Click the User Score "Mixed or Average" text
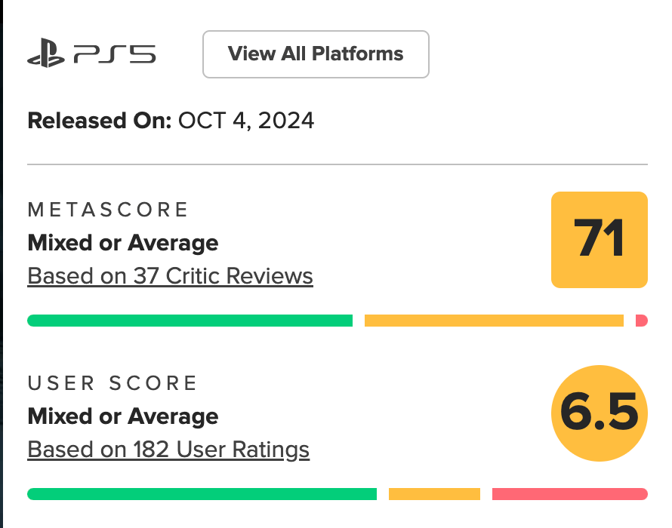 [x=123, y=416]
